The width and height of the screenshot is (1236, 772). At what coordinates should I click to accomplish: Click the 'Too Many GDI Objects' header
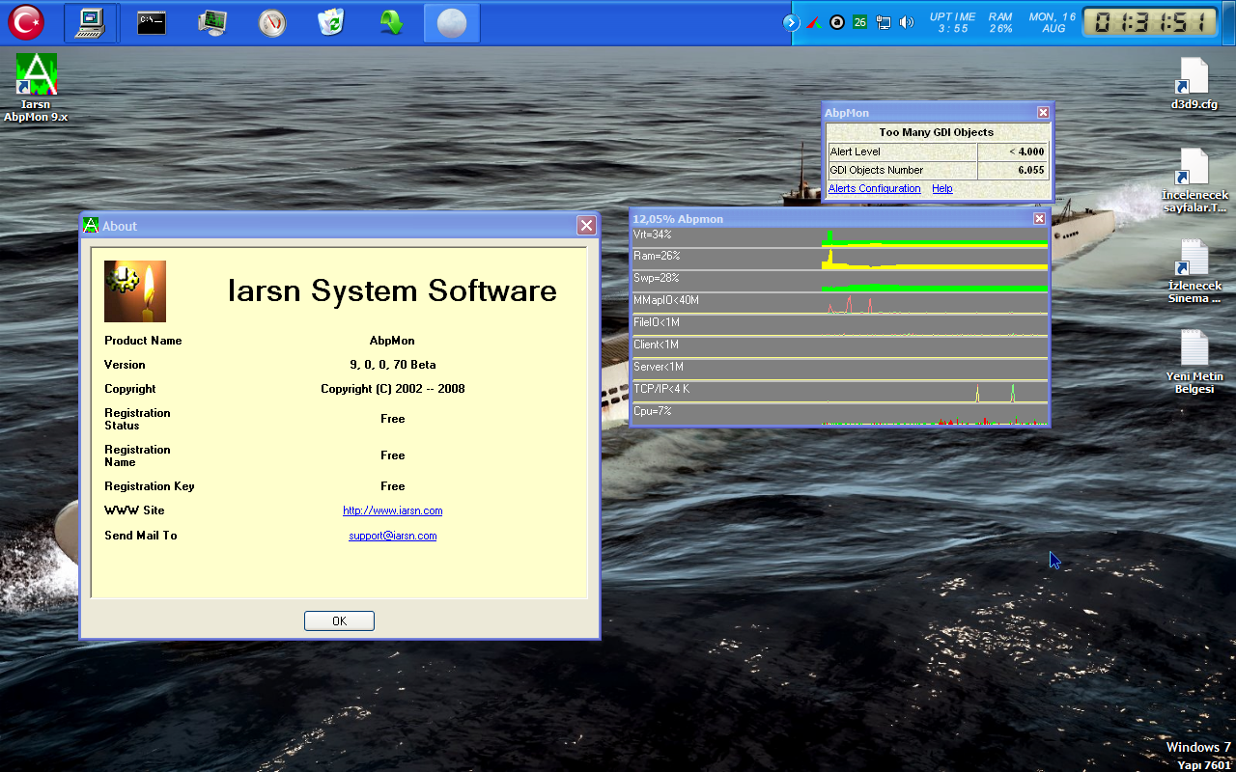coord(936,132)
